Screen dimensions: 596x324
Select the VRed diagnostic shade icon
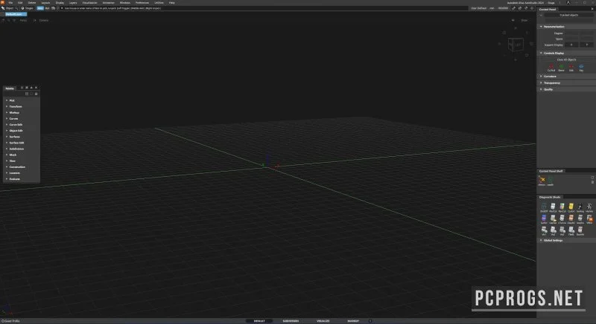pos(589,219)
